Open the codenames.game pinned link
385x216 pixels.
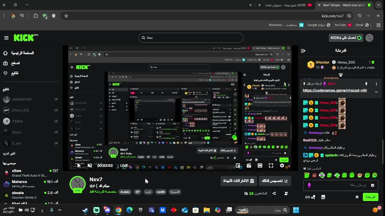[335, 90]
